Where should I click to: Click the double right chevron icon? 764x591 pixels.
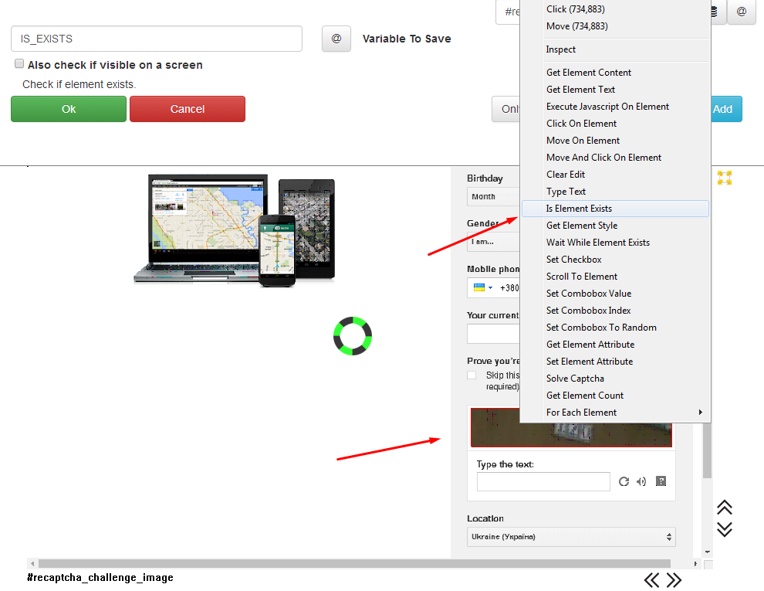point(674,580)
